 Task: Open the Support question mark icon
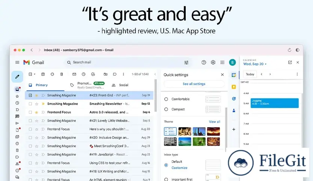[204, 62]
